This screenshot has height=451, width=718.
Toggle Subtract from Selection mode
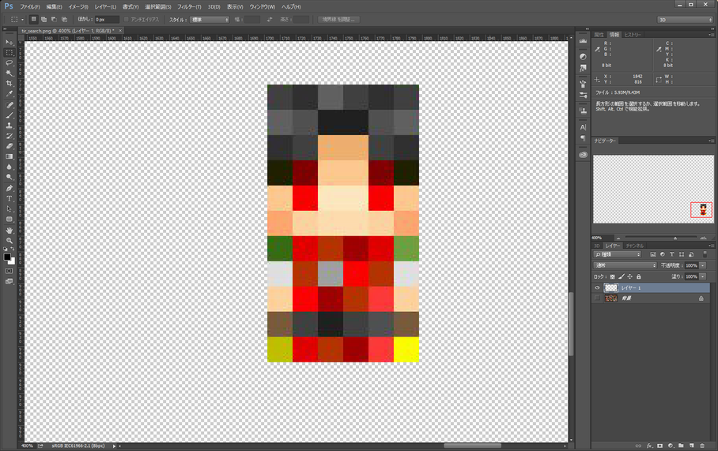coord(54,20)
